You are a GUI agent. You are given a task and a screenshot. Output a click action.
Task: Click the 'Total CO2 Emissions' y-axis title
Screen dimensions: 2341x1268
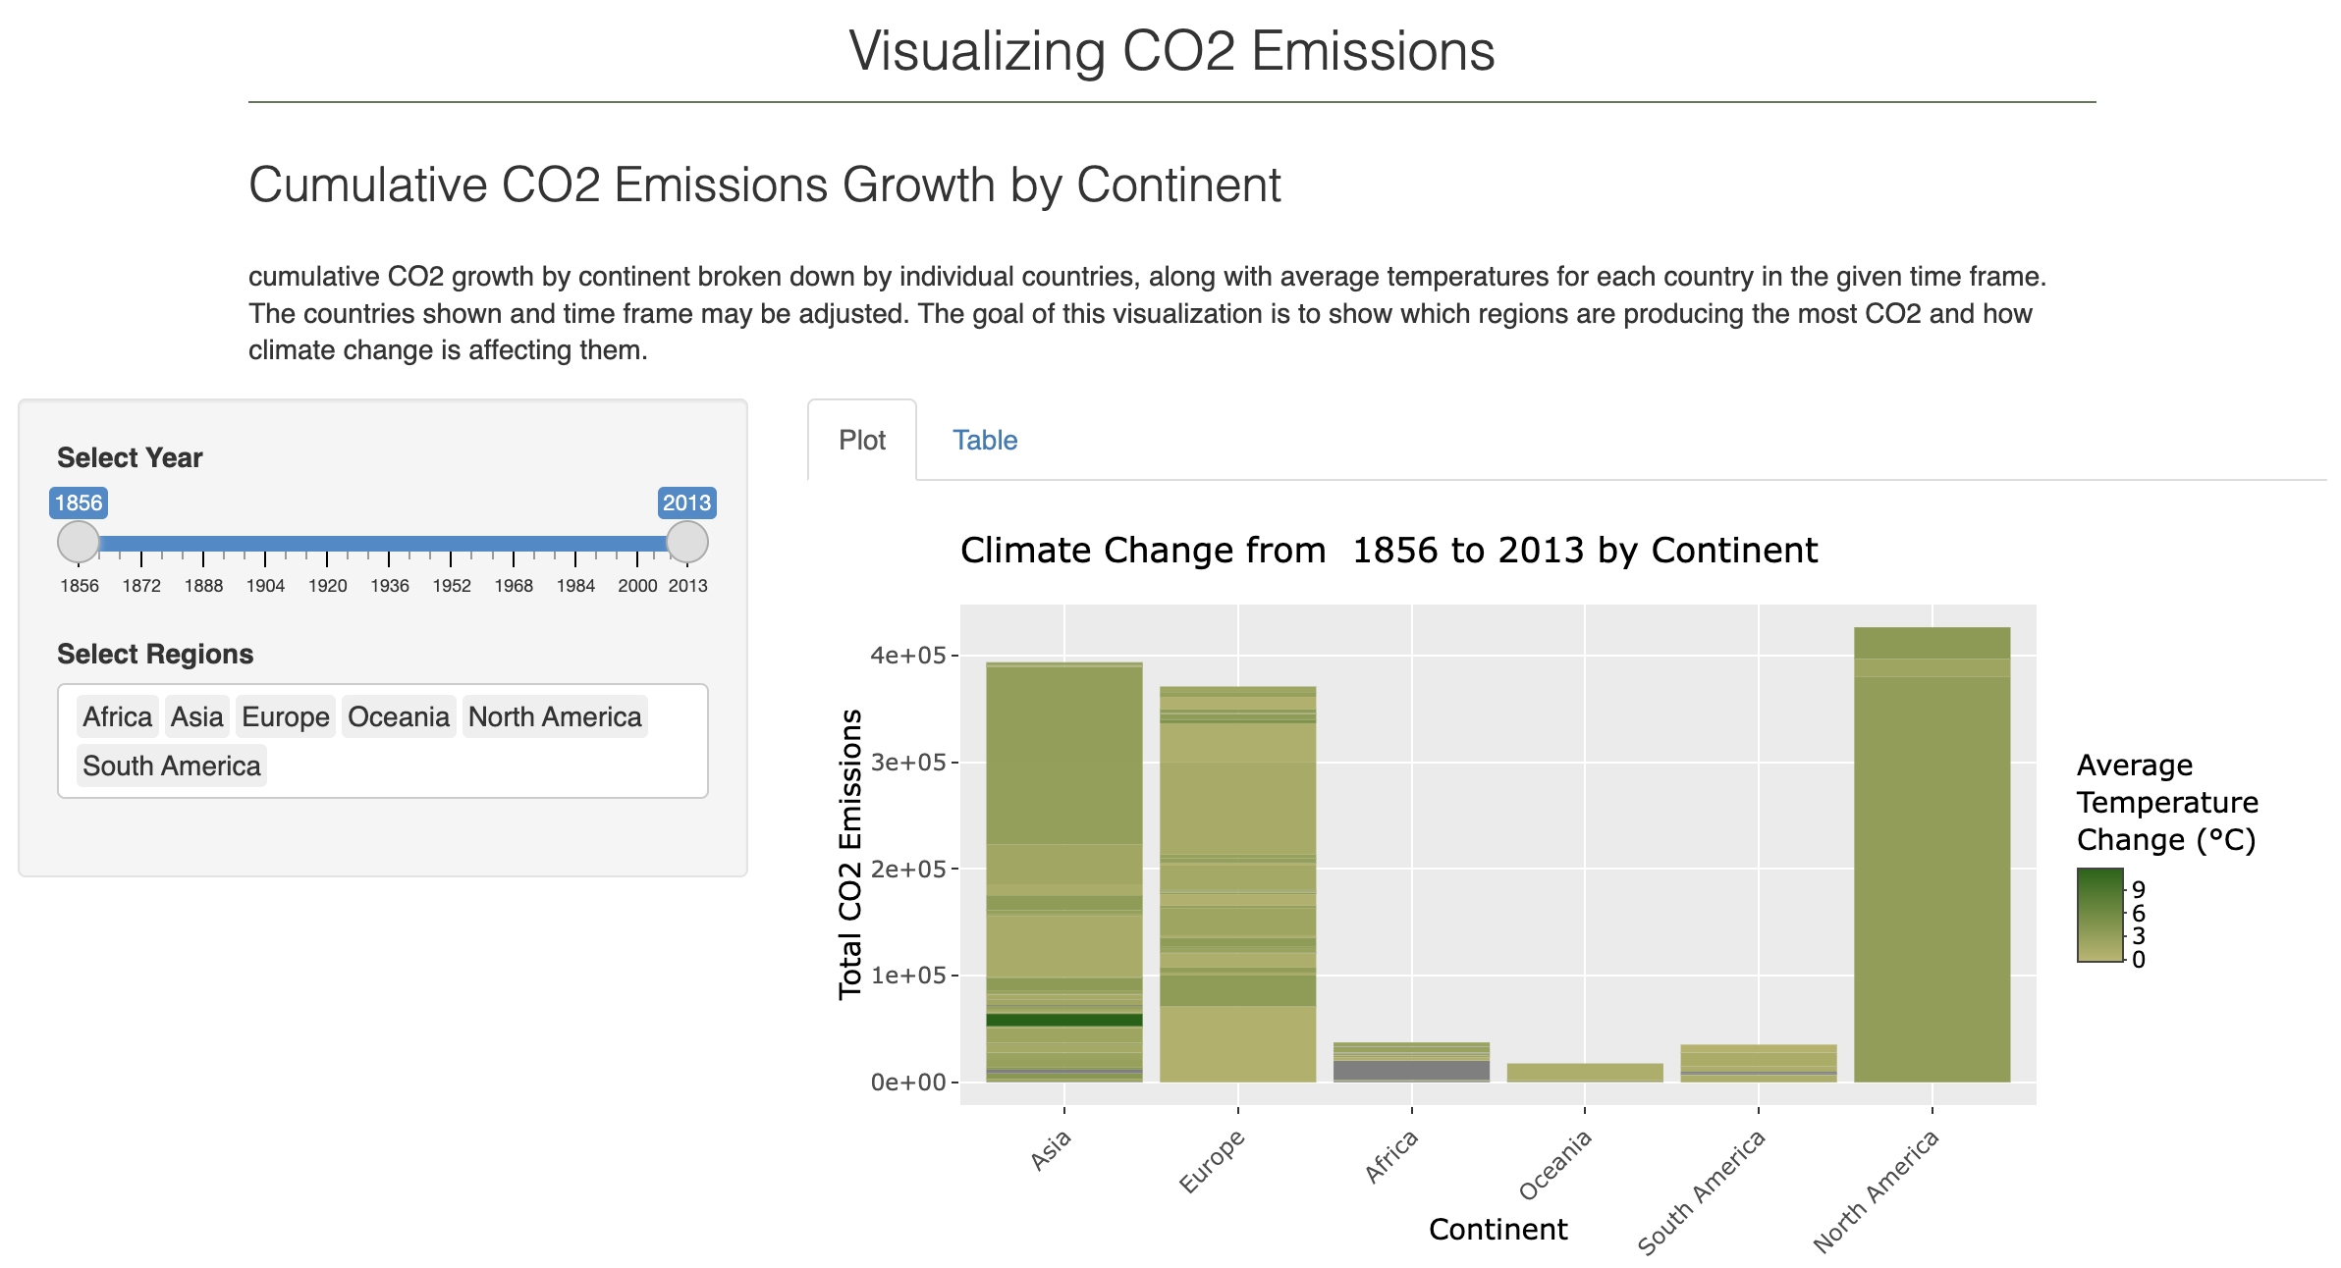[x=850, y=854]
